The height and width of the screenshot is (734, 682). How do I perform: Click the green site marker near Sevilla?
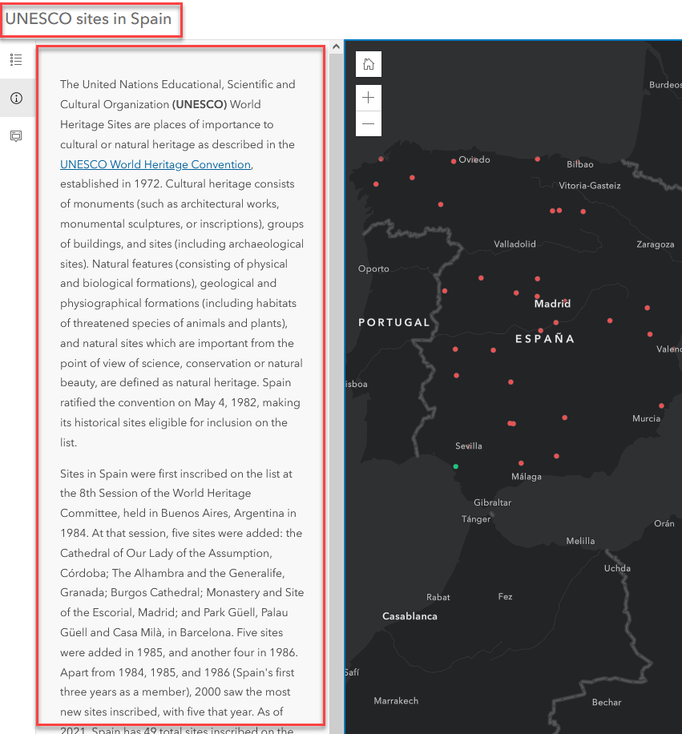(x=456, y=466)
